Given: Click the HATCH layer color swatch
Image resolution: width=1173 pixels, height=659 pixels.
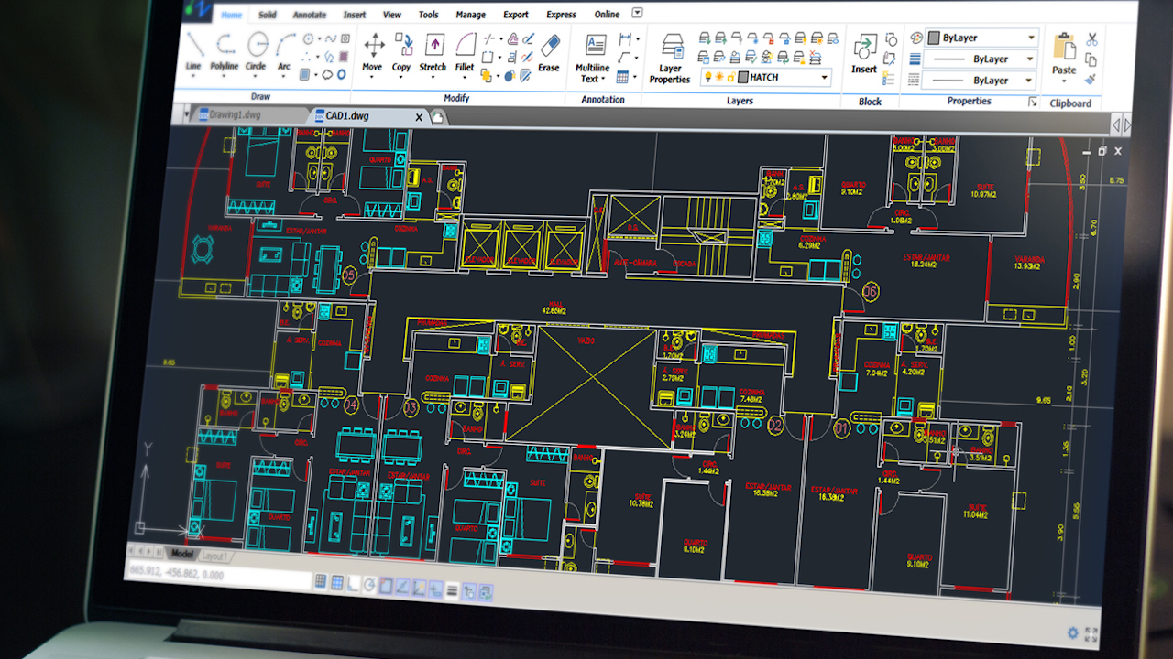Looking at the screenshot, I should (742, 77).
